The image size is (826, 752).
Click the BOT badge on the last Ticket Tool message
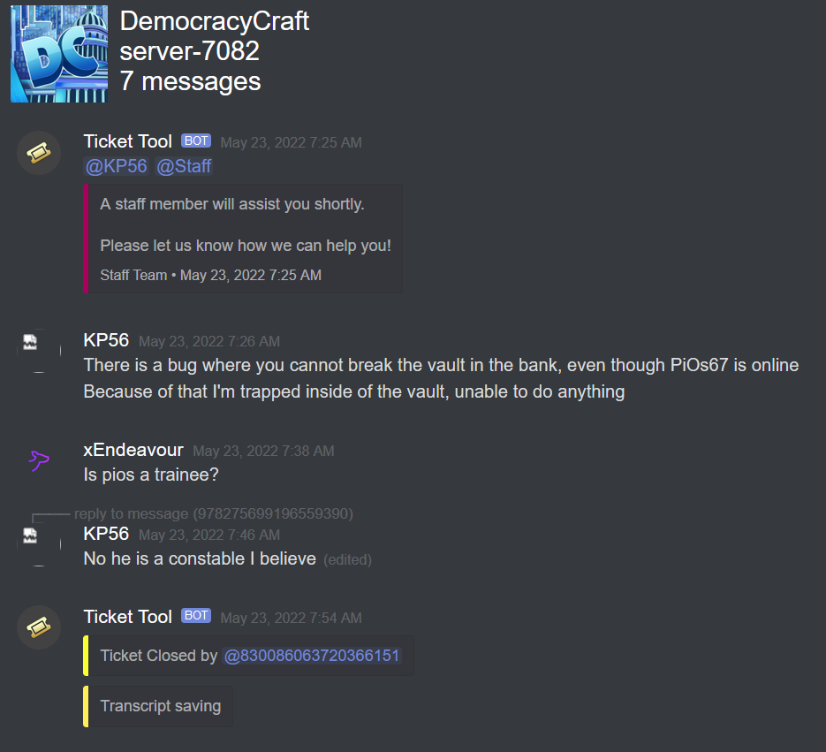pyautogui.click(x=196, y=616)
